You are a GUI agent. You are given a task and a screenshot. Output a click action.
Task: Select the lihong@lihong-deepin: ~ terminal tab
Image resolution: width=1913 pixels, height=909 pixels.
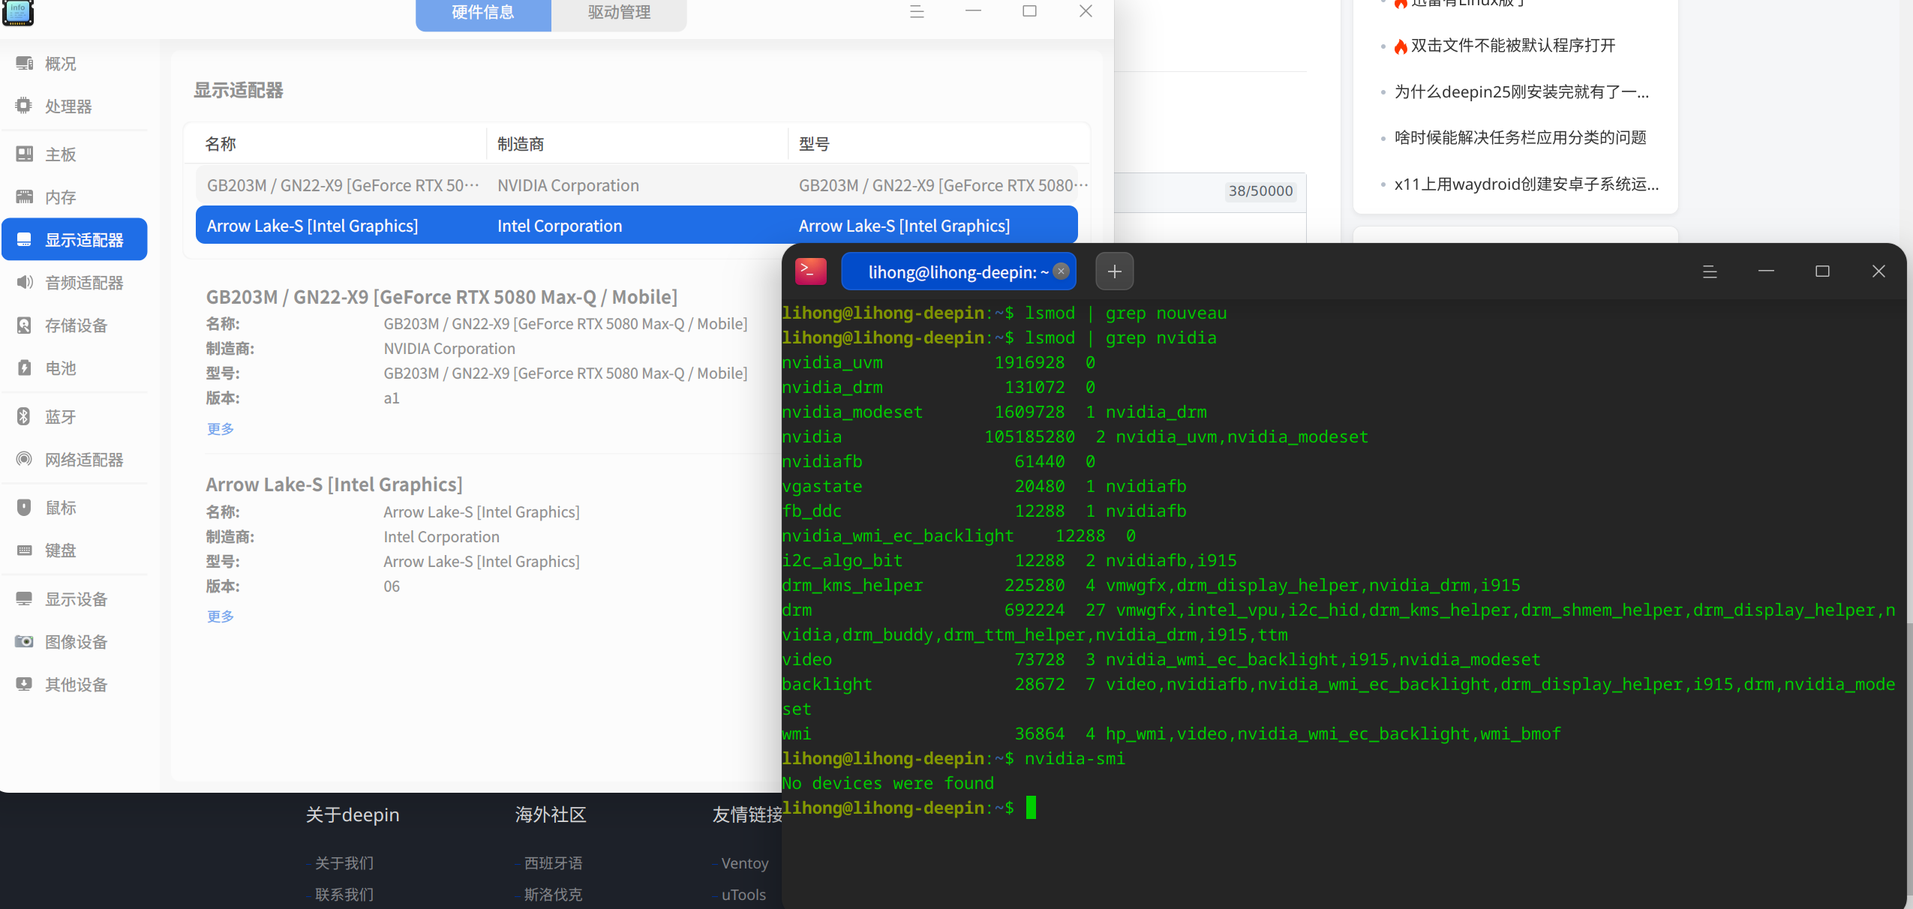click(x=958, y=271)
